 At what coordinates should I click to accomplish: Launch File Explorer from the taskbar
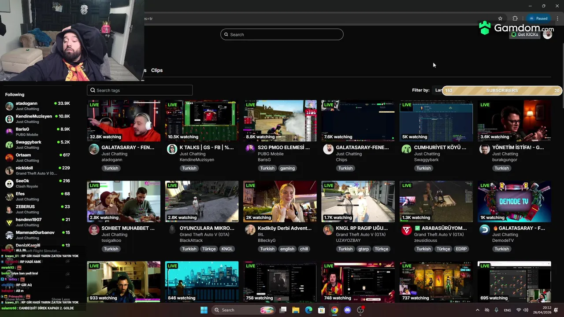pyautogui.click(x=296, y=310)
